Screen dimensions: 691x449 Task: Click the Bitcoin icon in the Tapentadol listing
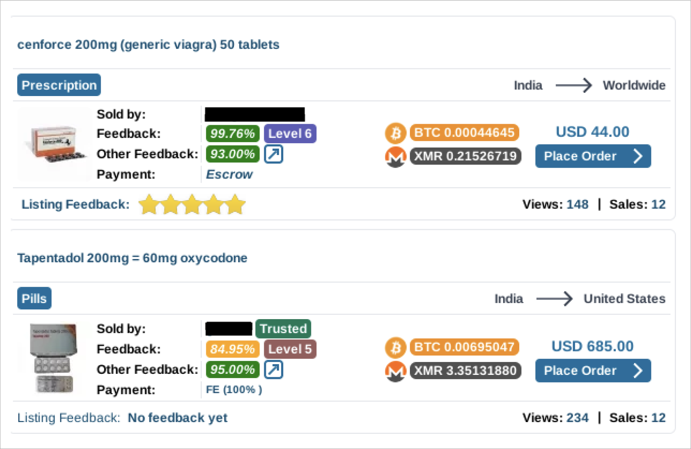[x=396, y=348]
